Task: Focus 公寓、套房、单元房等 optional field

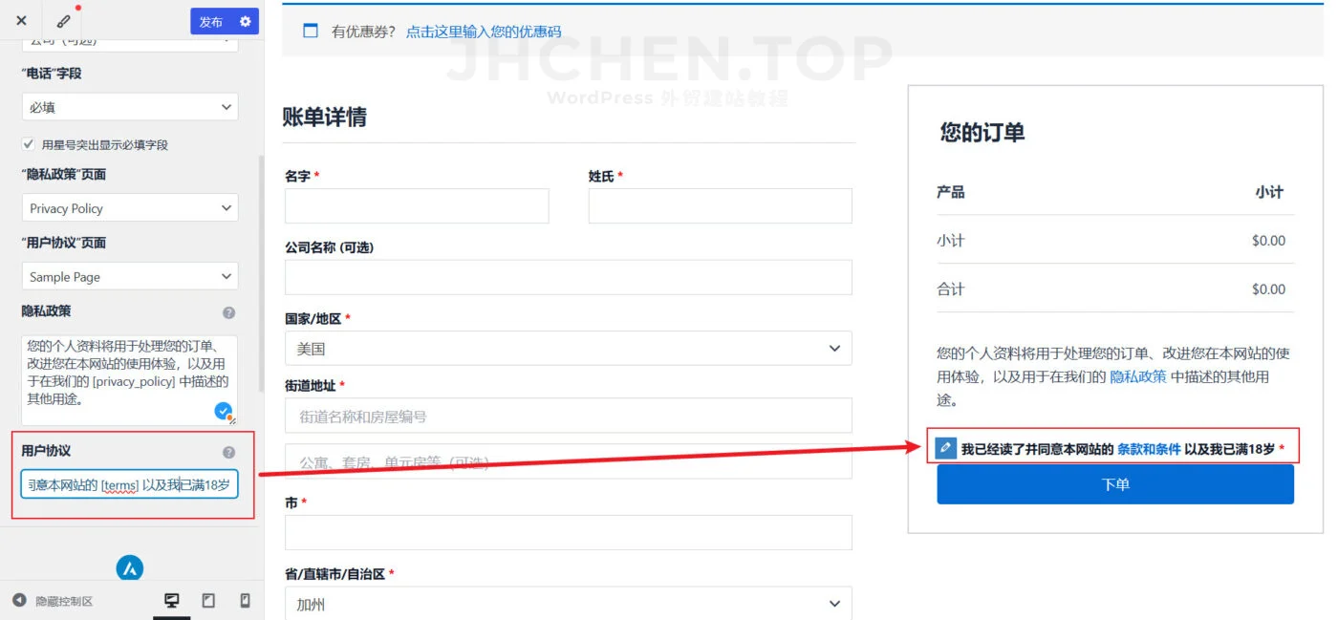Action: (x=569, y=461)
